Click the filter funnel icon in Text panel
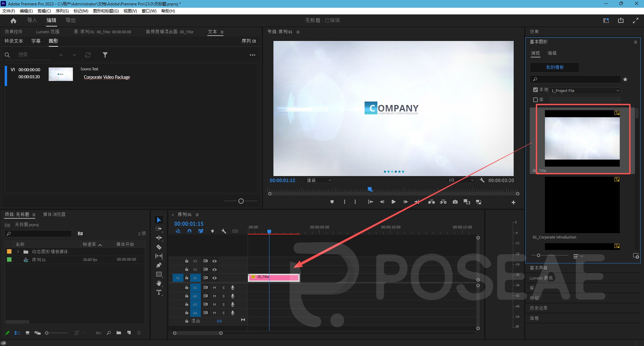 point(105,55)
